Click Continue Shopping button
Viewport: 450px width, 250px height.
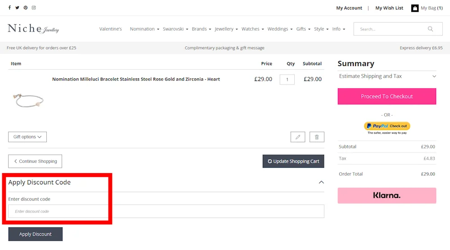pos(35,161)
